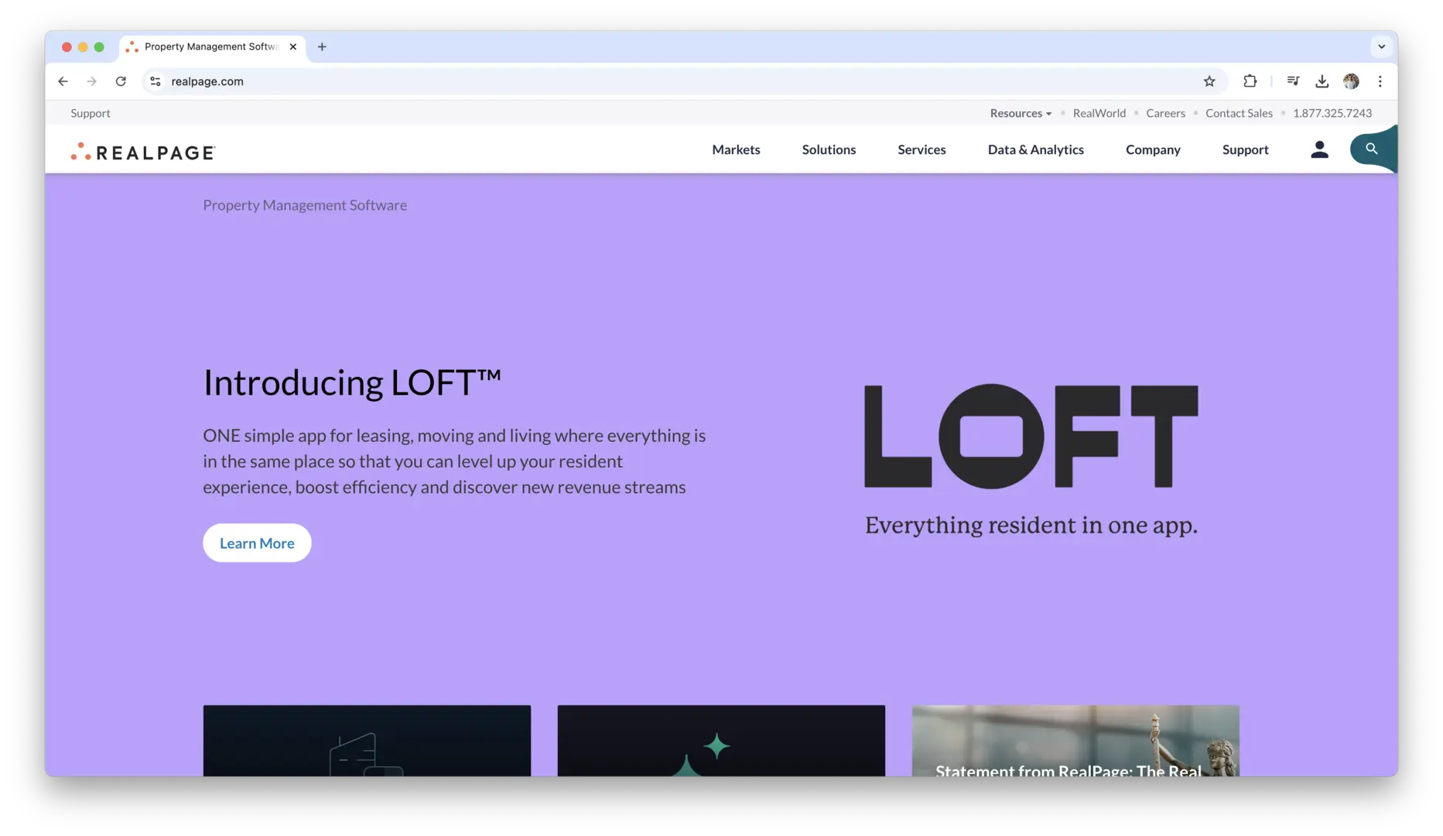Go to the Careers page

pyautogui.click(x=1165, y=113)
